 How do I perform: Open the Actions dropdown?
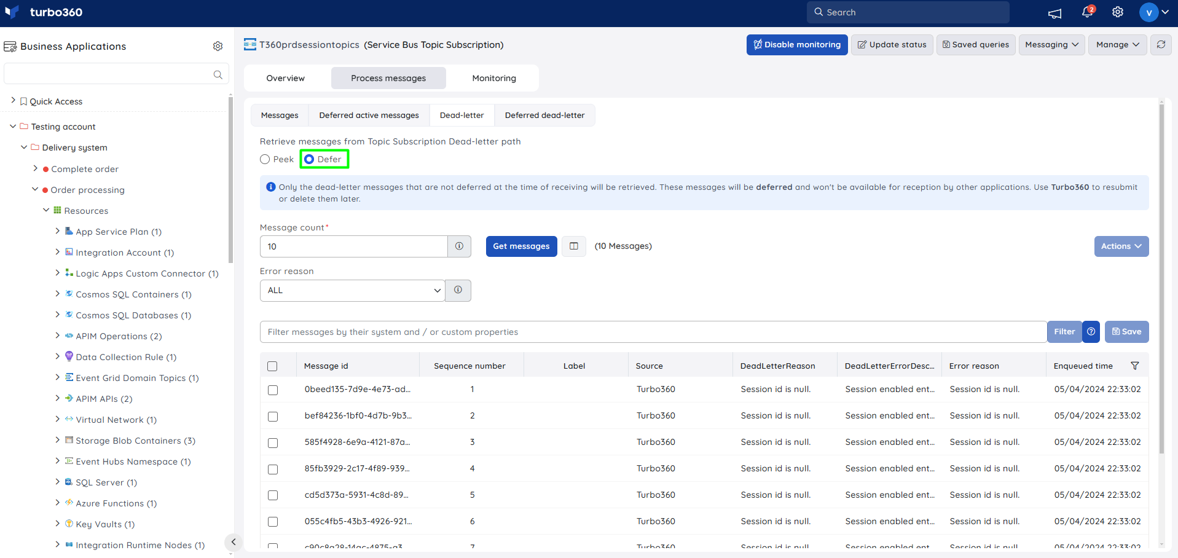(1121, 246)
